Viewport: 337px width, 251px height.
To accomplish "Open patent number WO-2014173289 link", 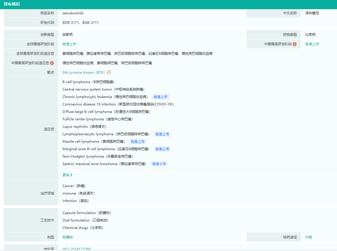I will click(77, 249).
